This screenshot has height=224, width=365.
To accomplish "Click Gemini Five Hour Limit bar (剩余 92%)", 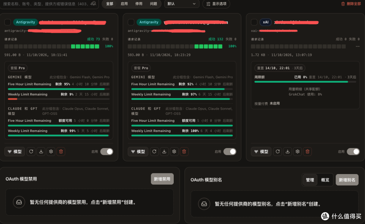I will click(x=182, y=89).
